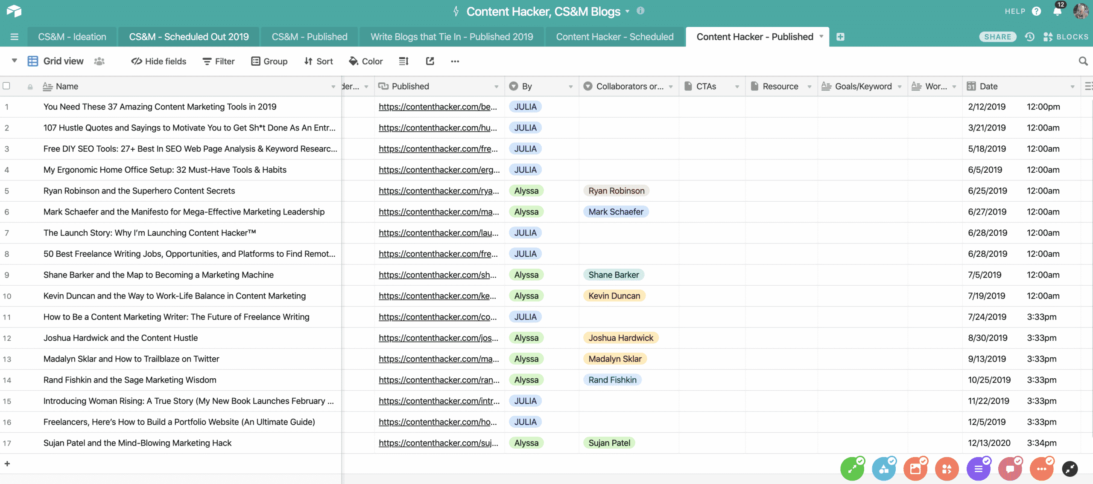Open the Grid view switcher
This screenshot has height=484, width=1093.
point(56,61)
